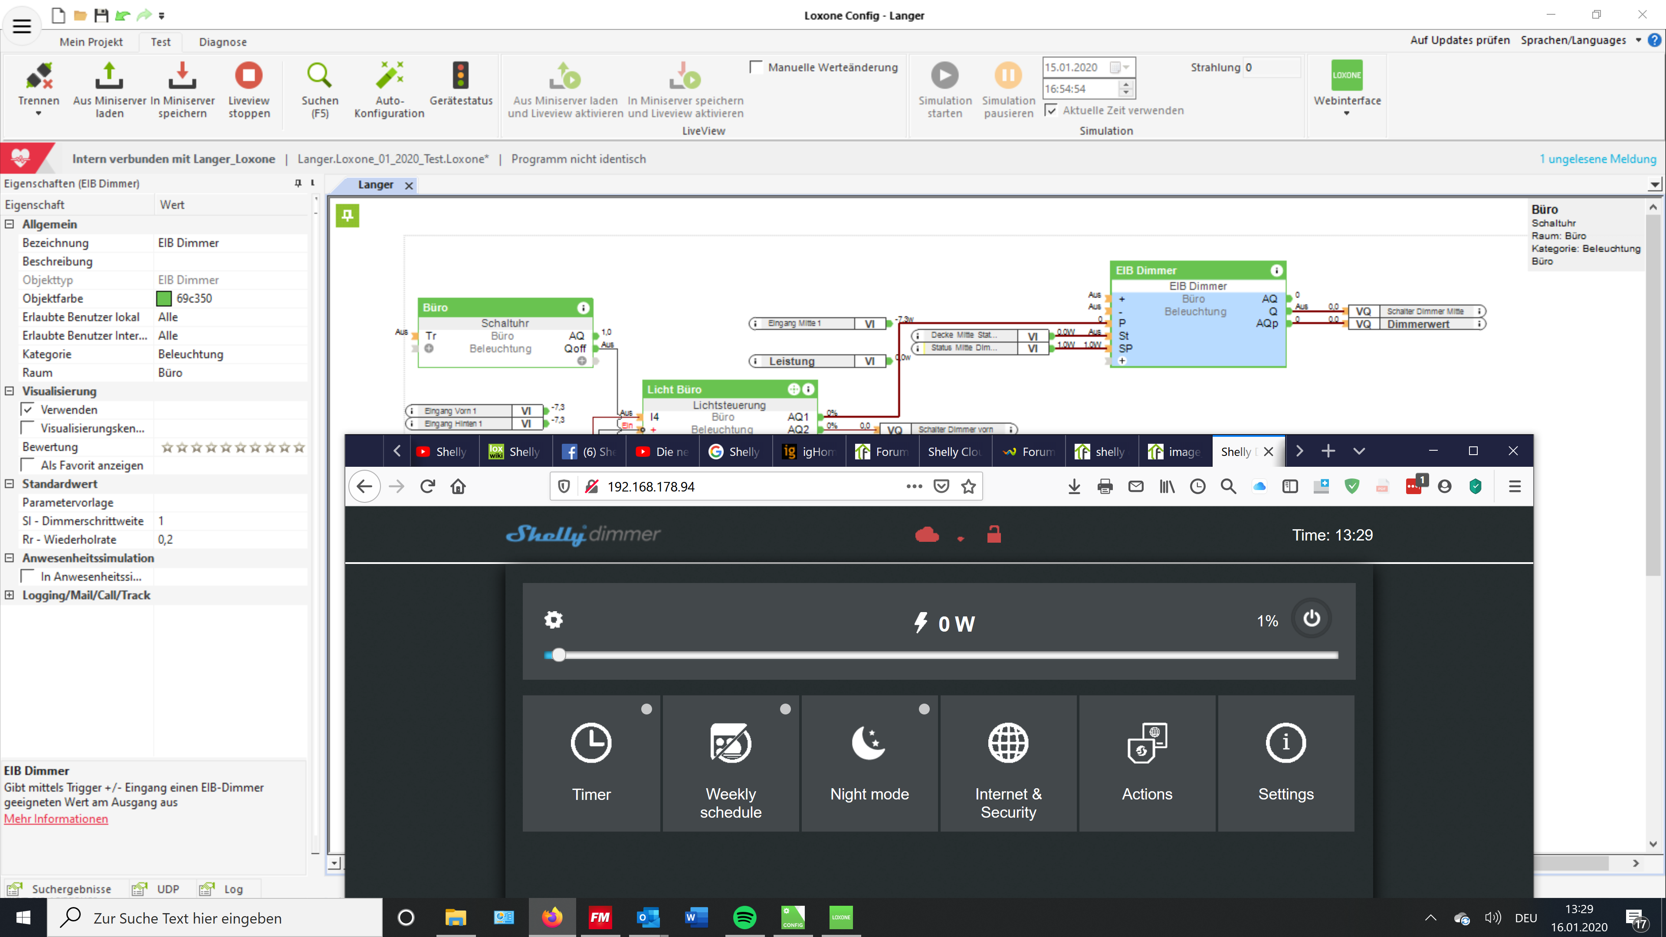Click 1 ungelesene Meldung link
The image size is (1666, 937).
pyautogui.click(x=1597, y=159)
